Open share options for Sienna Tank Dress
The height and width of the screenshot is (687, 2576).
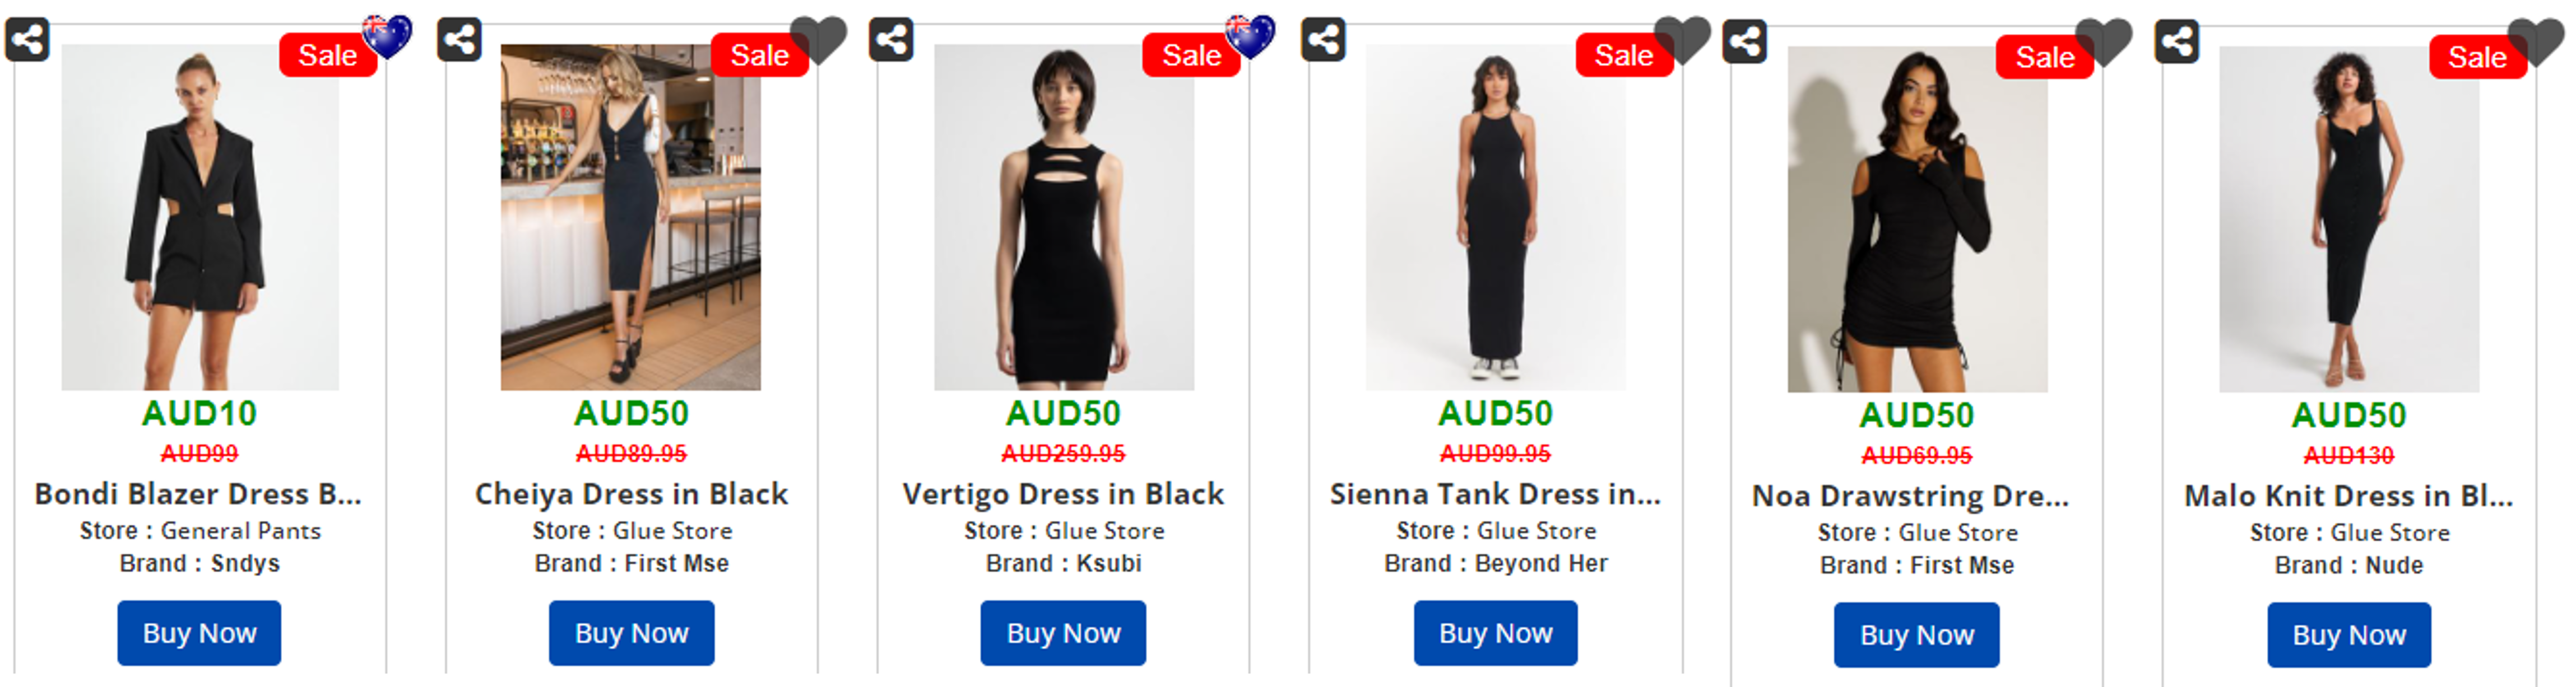(x=1323, y=41)
